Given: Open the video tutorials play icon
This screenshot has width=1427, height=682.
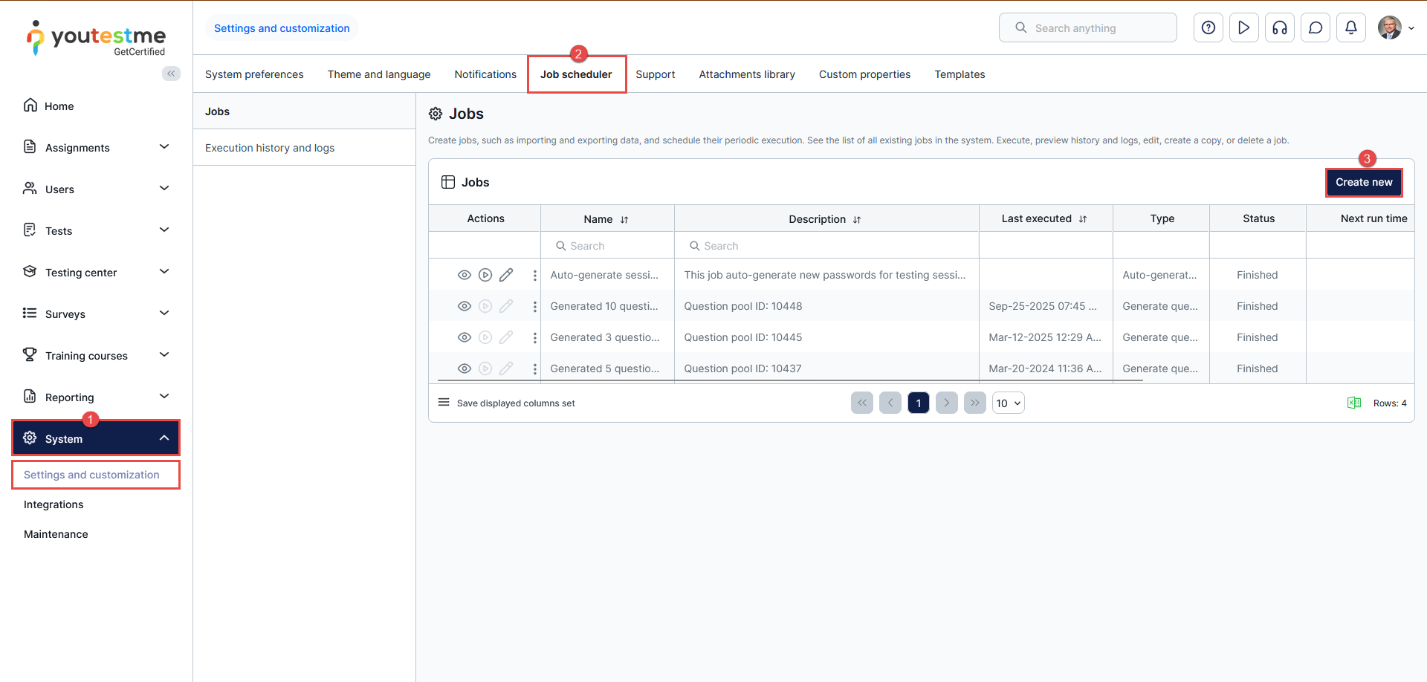Looking at the screenshot, I should [1243, 28].
